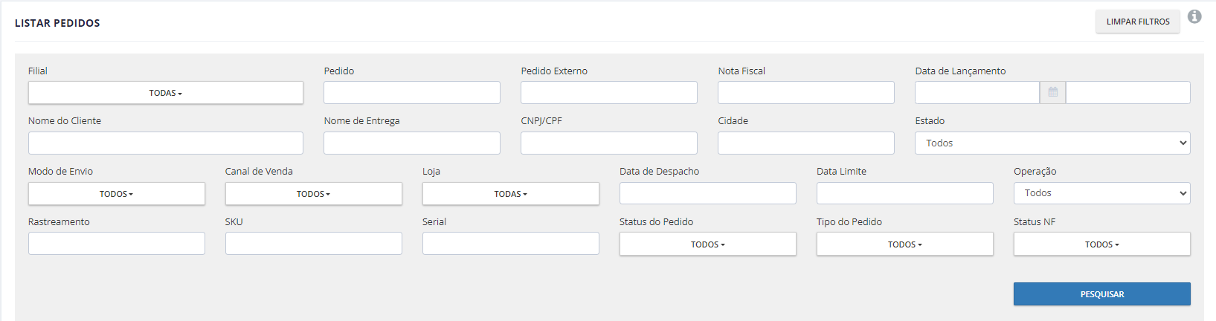The height and width of the screenshot is (321, 1216).
Task: Click the info icon next to Limpar Filtros
Action: click(1194, 16)
